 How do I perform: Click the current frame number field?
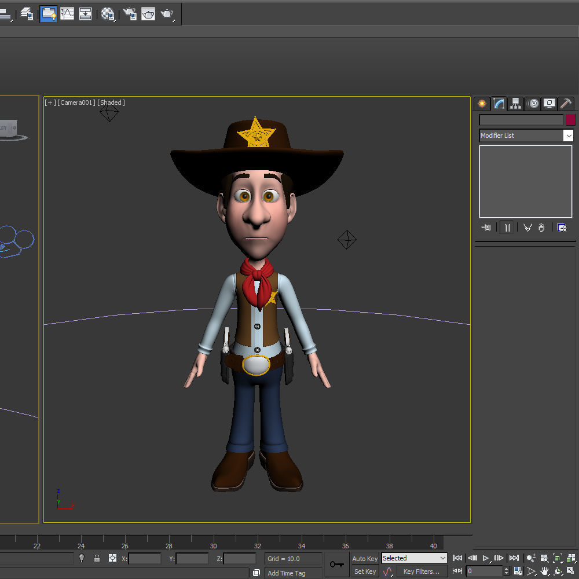pyautogui.click(x=484, y=571)
